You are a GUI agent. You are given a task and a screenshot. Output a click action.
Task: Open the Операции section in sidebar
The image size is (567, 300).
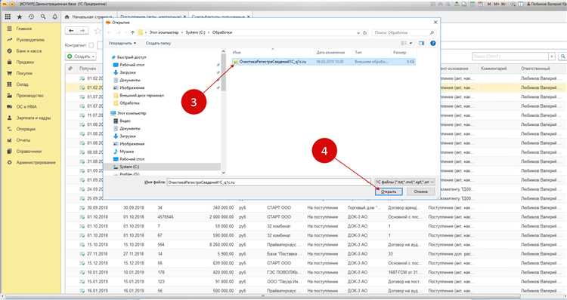tap(26, 129)
